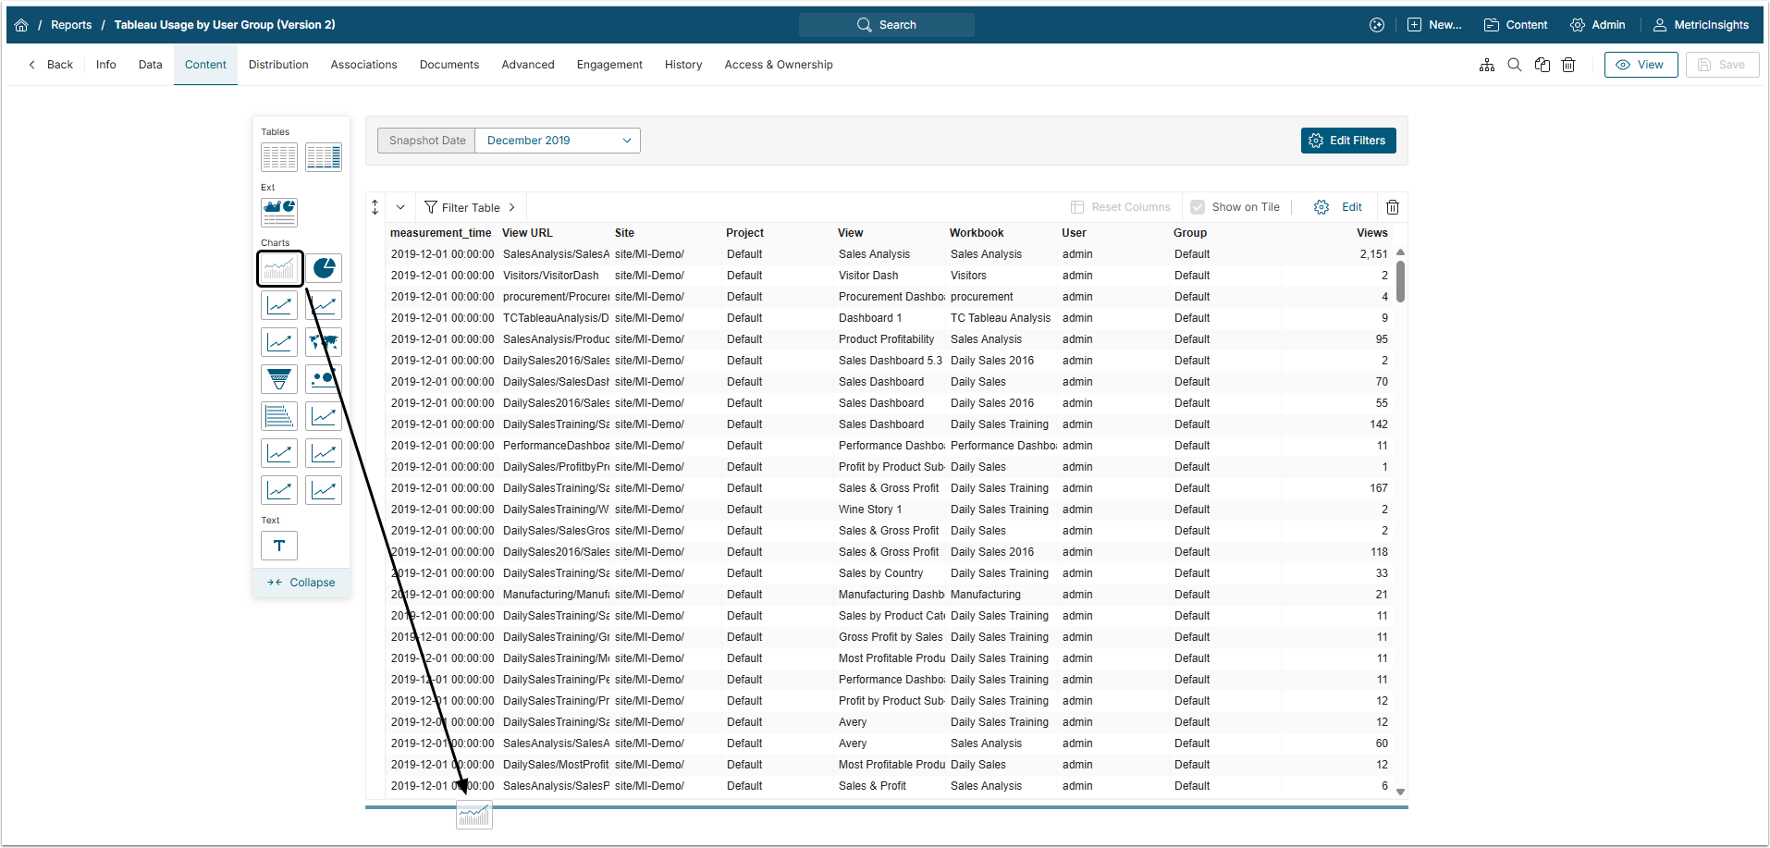Click the sparkle assistant icon in header
1770x848 pixels.
pos(1377,25)
